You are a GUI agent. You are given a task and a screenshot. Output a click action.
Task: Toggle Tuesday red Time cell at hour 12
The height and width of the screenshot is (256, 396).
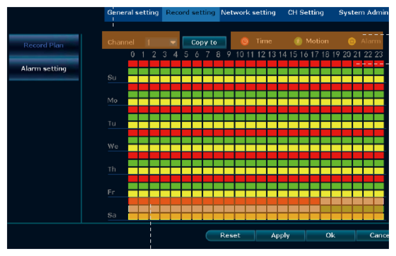tap(261, 110)
